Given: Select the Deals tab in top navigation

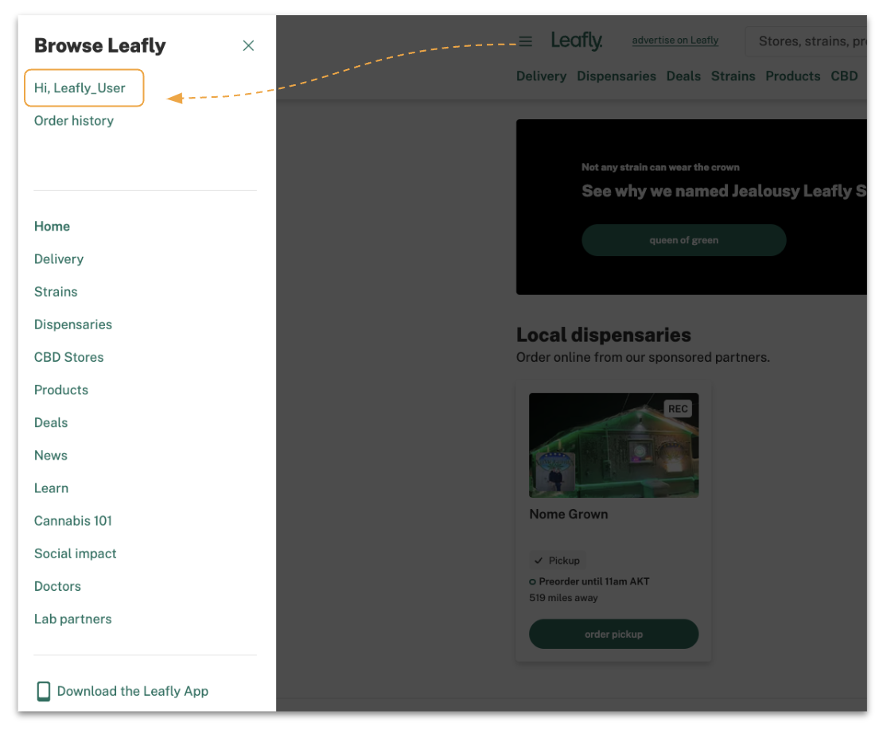Looking at the screenshot, I should (683, 76).
